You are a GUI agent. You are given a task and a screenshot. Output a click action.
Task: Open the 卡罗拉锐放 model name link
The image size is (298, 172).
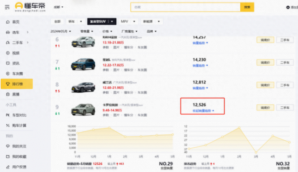[x=110, y=105]
